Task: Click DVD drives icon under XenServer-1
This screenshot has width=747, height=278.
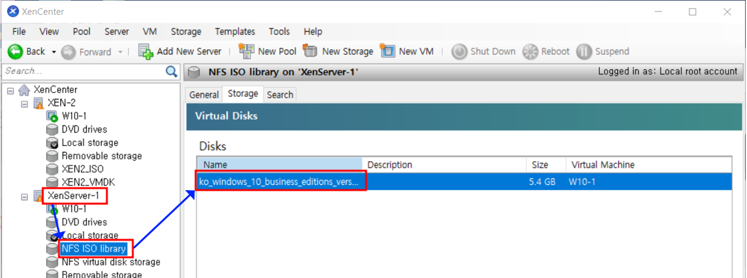Action: click(52, 222)
